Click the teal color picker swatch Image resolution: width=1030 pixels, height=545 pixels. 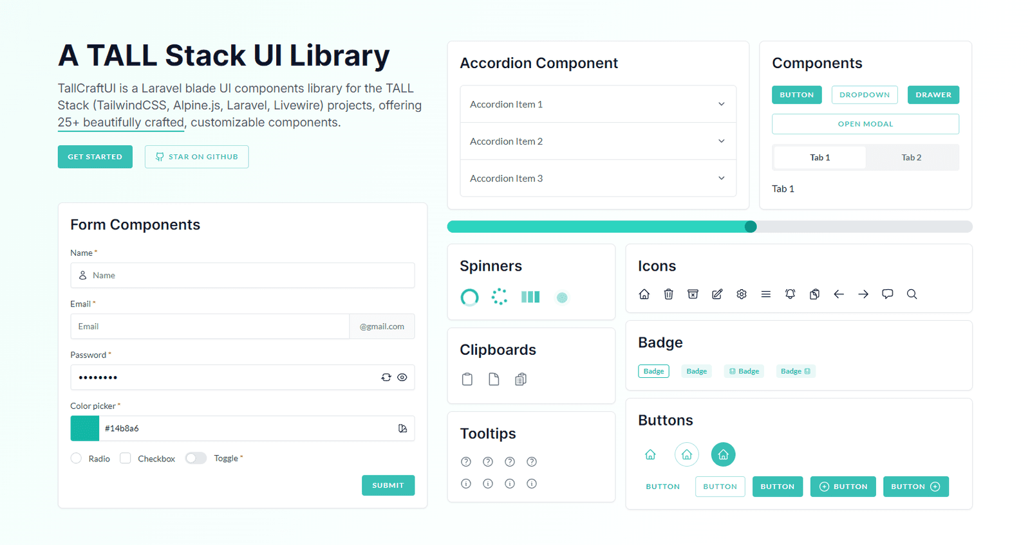click(85, 429)
